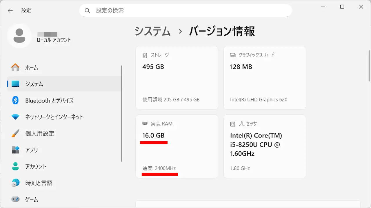
Task: Click the time and language globe icon
Action: 15,183
